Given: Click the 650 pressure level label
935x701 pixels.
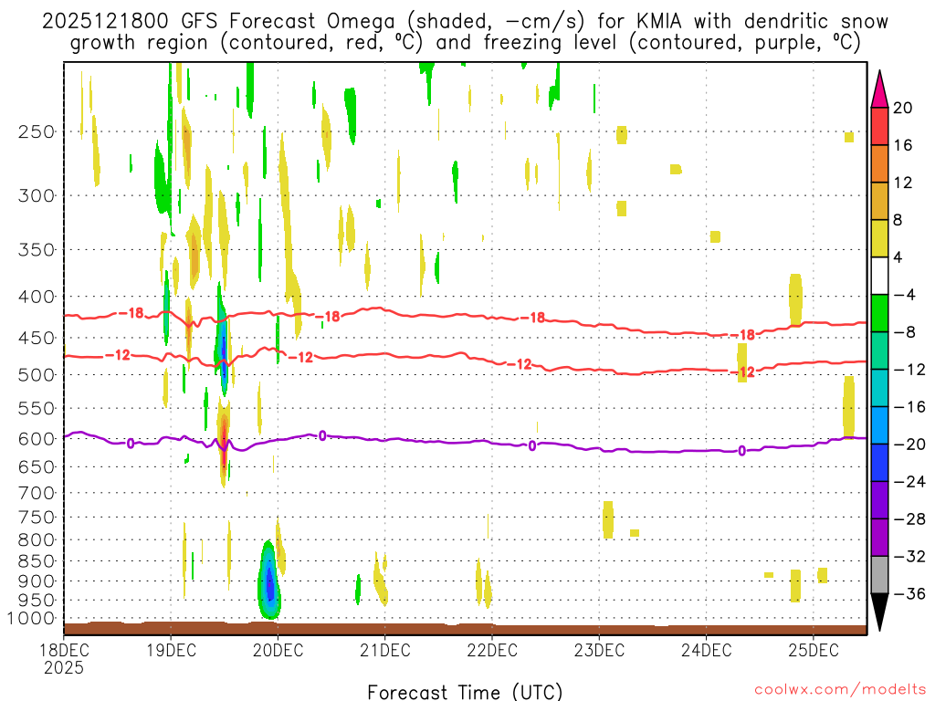Looking at the screenshot, I should click(37, 466).
